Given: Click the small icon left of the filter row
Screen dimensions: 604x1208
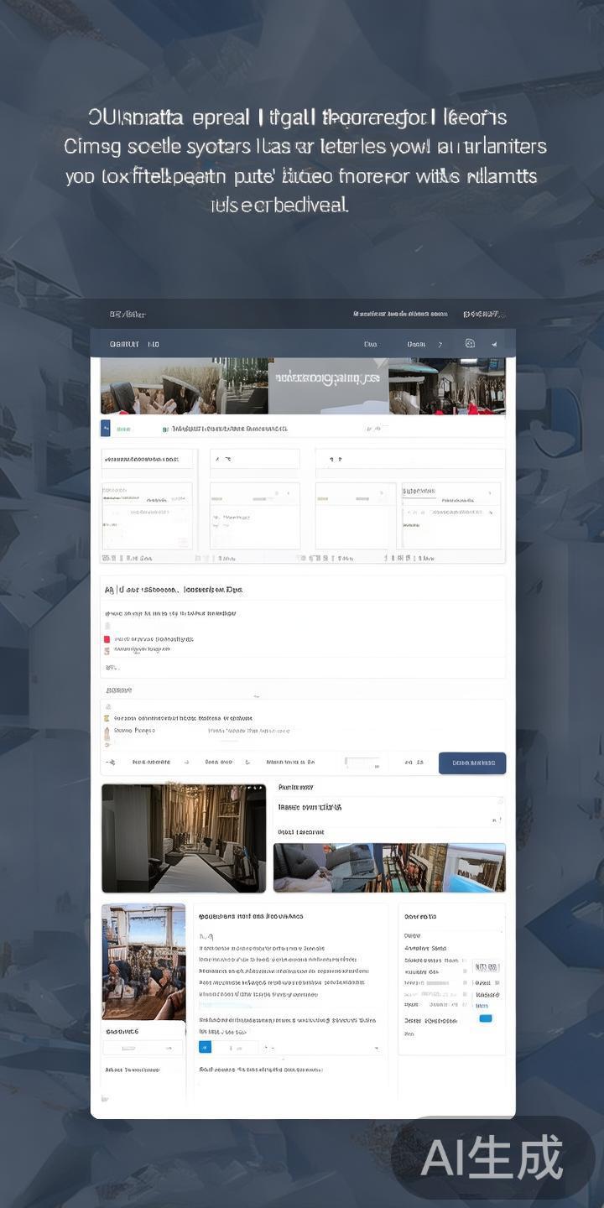Looking at the screenshot, I should coord(110,763).
